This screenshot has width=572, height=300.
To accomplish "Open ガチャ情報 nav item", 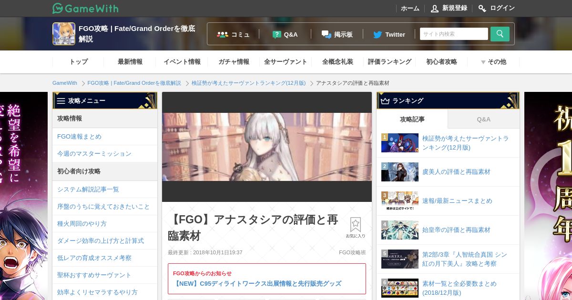I will [234, 62].
